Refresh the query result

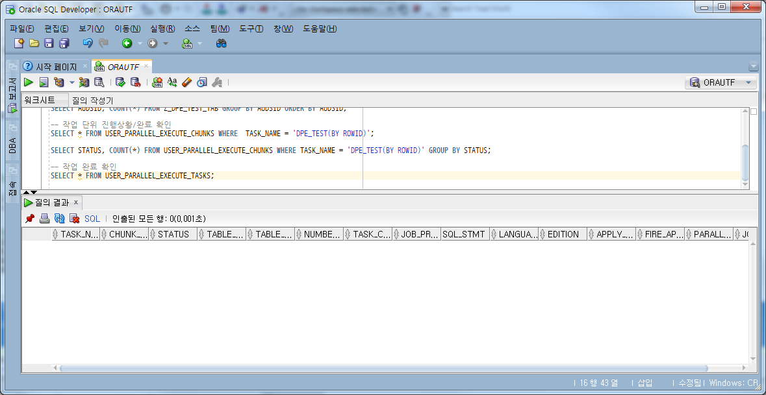pyautogui.click(x=60, y=219)
